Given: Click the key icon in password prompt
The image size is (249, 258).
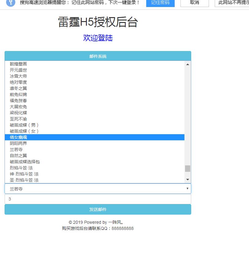Looking at the screenshot, I should pos(11,3).
